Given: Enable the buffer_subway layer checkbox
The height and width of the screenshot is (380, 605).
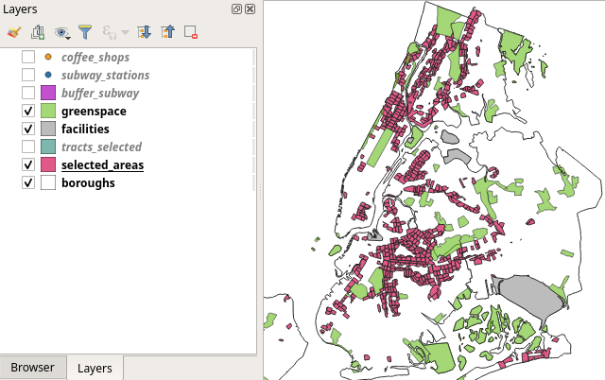Looking at the screenshot, I should coord(28,93).
